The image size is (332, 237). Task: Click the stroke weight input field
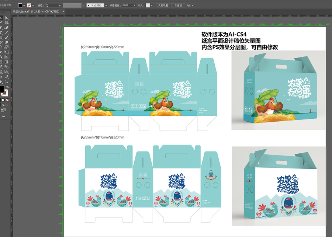click(53, 5)
